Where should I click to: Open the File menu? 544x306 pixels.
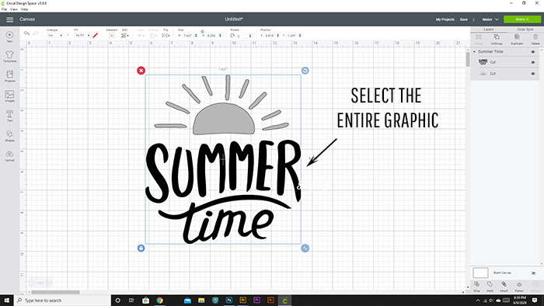(4, 9)
